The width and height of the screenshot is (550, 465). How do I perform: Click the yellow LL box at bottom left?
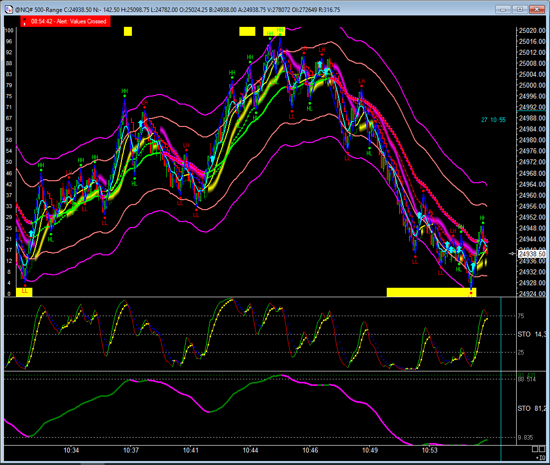point(24,292)
